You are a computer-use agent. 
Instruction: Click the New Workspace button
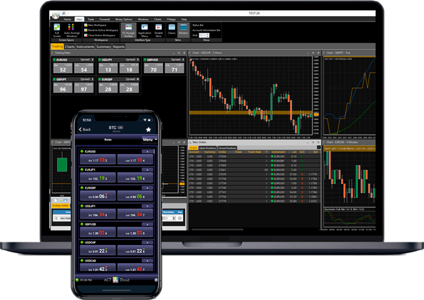point(98,25)
